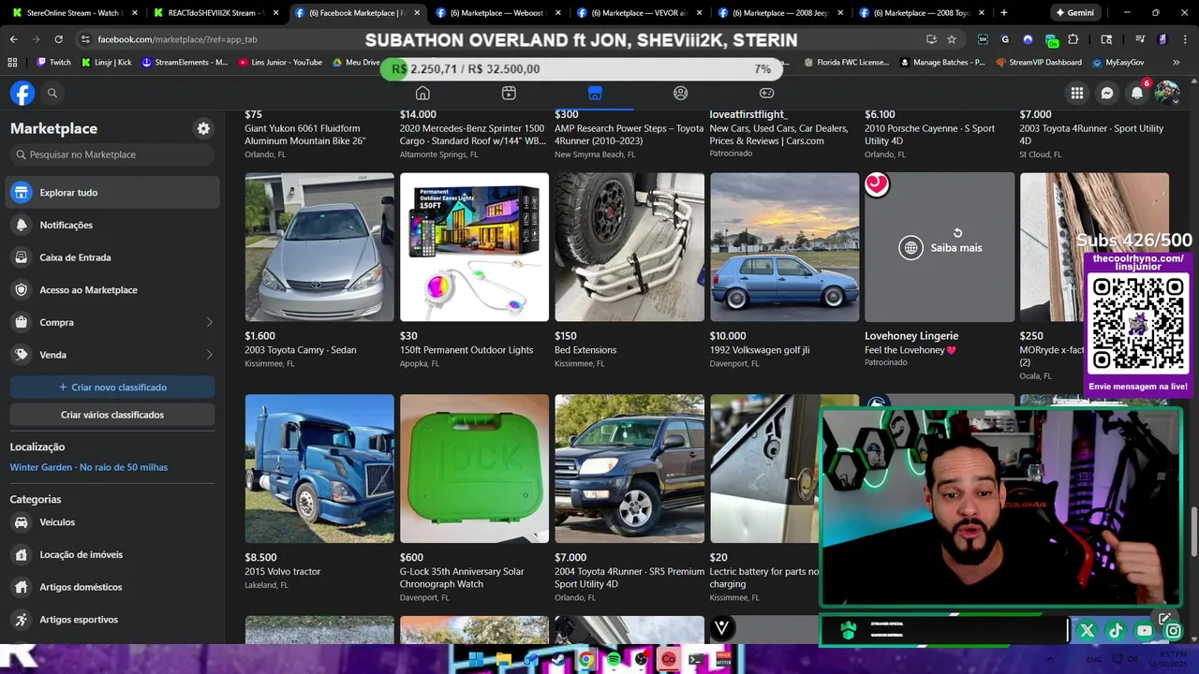Switch to Marketplace — VEVOR browser tab
The height and width of the screenshot is (674, 1199).
[x=637, y=13]
